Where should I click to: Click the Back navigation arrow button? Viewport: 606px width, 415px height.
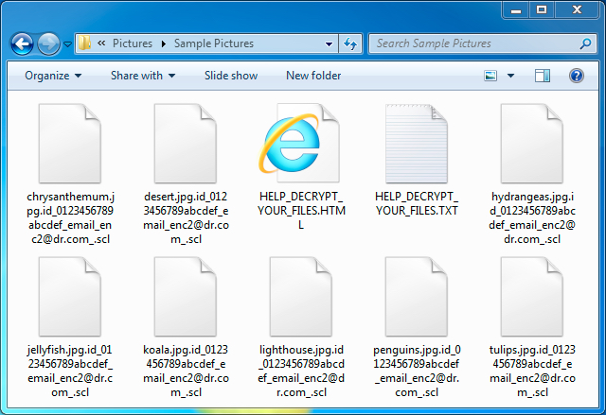click(22, 43)
